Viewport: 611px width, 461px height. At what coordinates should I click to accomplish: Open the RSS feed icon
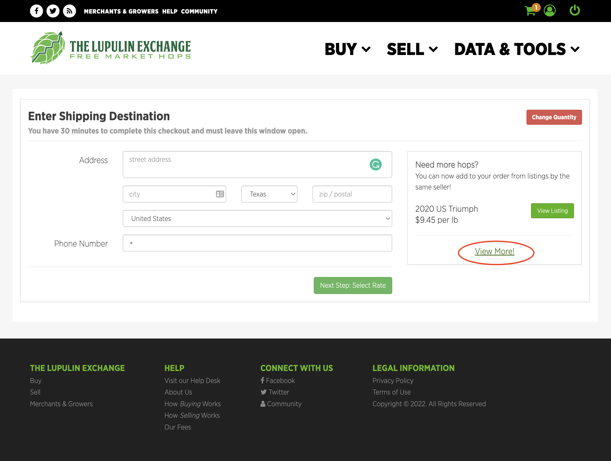69,11
